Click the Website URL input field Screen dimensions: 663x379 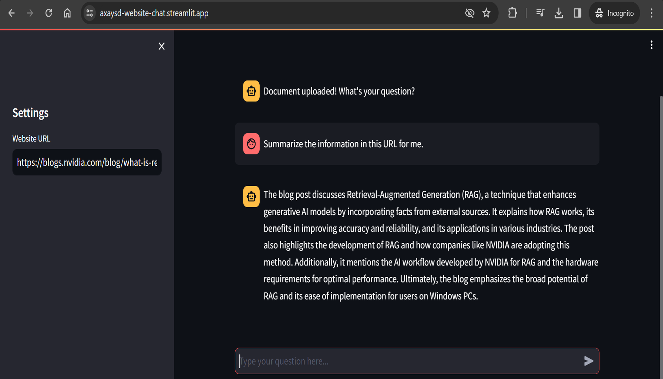[x=87, y=162]
